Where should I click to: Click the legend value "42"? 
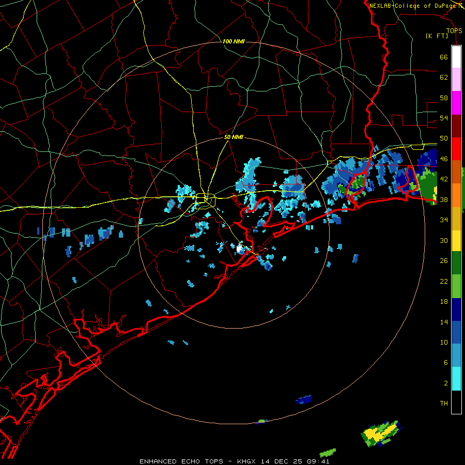[x=444, y=179]
